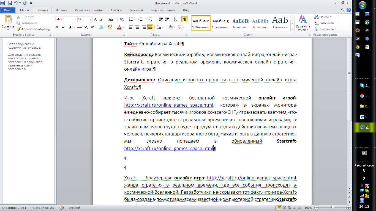Save document from quick access toolbar
The width and height of the screenshot is (376, 211).
tap(10, 3)
